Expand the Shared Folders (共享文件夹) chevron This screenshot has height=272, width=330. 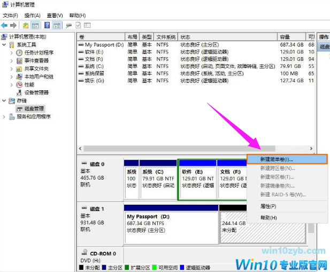12,69
